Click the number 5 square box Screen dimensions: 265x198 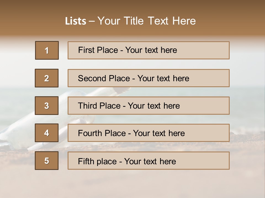[47, 161]
